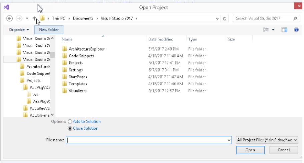
Task: Select the Visualizers folder icon
Action: pyautogui.click(x=65, y=91)
